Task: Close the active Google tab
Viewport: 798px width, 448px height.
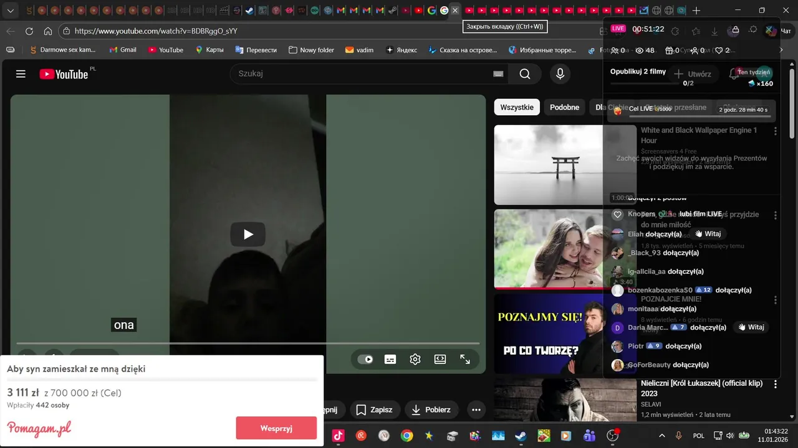Action: [455, 11]
